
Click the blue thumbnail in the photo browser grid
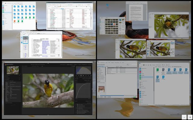pos(112,24)
